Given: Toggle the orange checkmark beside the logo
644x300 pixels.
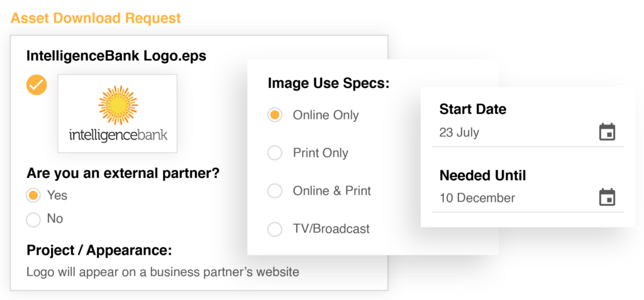Looking at the screenshot, I should (x=36, y=85).
